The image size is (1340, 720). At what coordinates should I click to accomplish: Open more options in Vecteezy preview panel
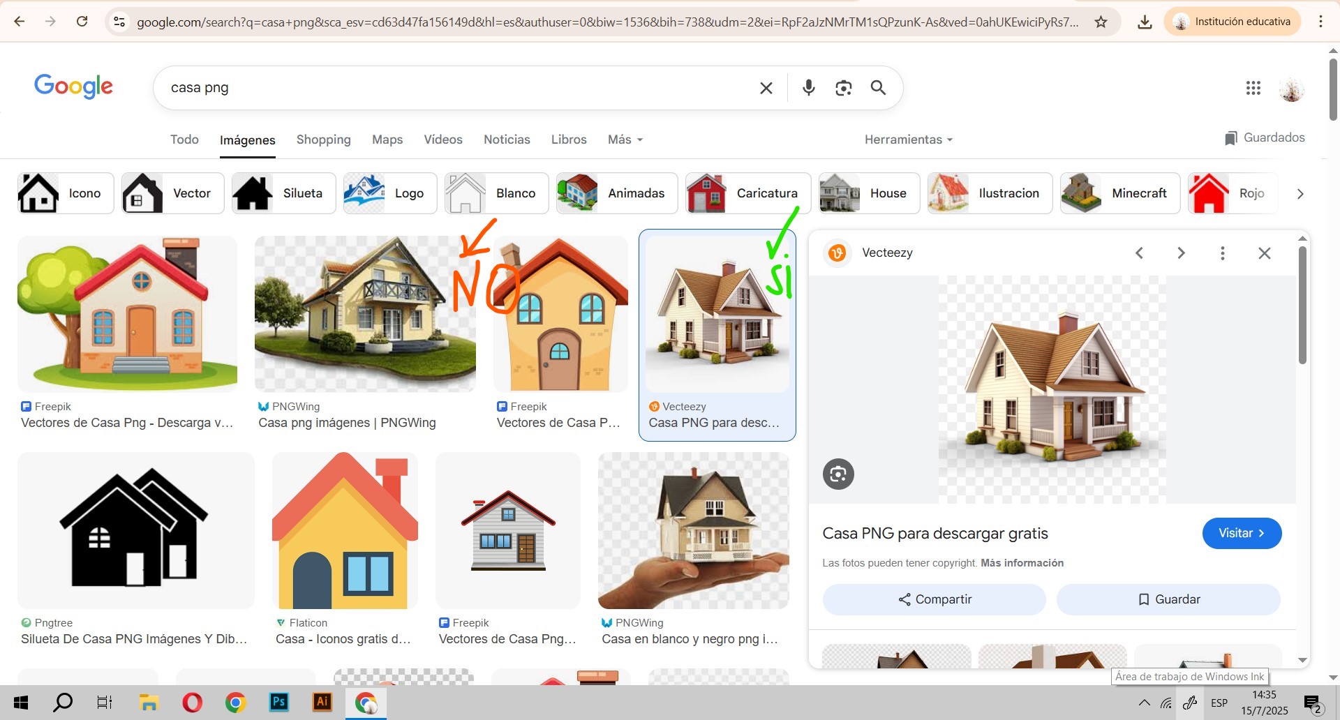coord(1223,253)
